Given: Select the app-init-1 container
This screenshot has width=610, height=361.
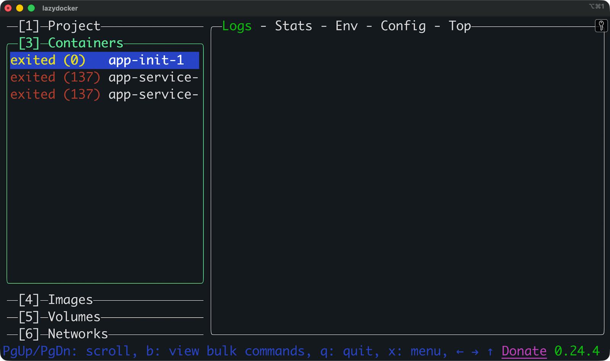Looking at the screenshot, I should pyautogui.click(x=146, y=60).
